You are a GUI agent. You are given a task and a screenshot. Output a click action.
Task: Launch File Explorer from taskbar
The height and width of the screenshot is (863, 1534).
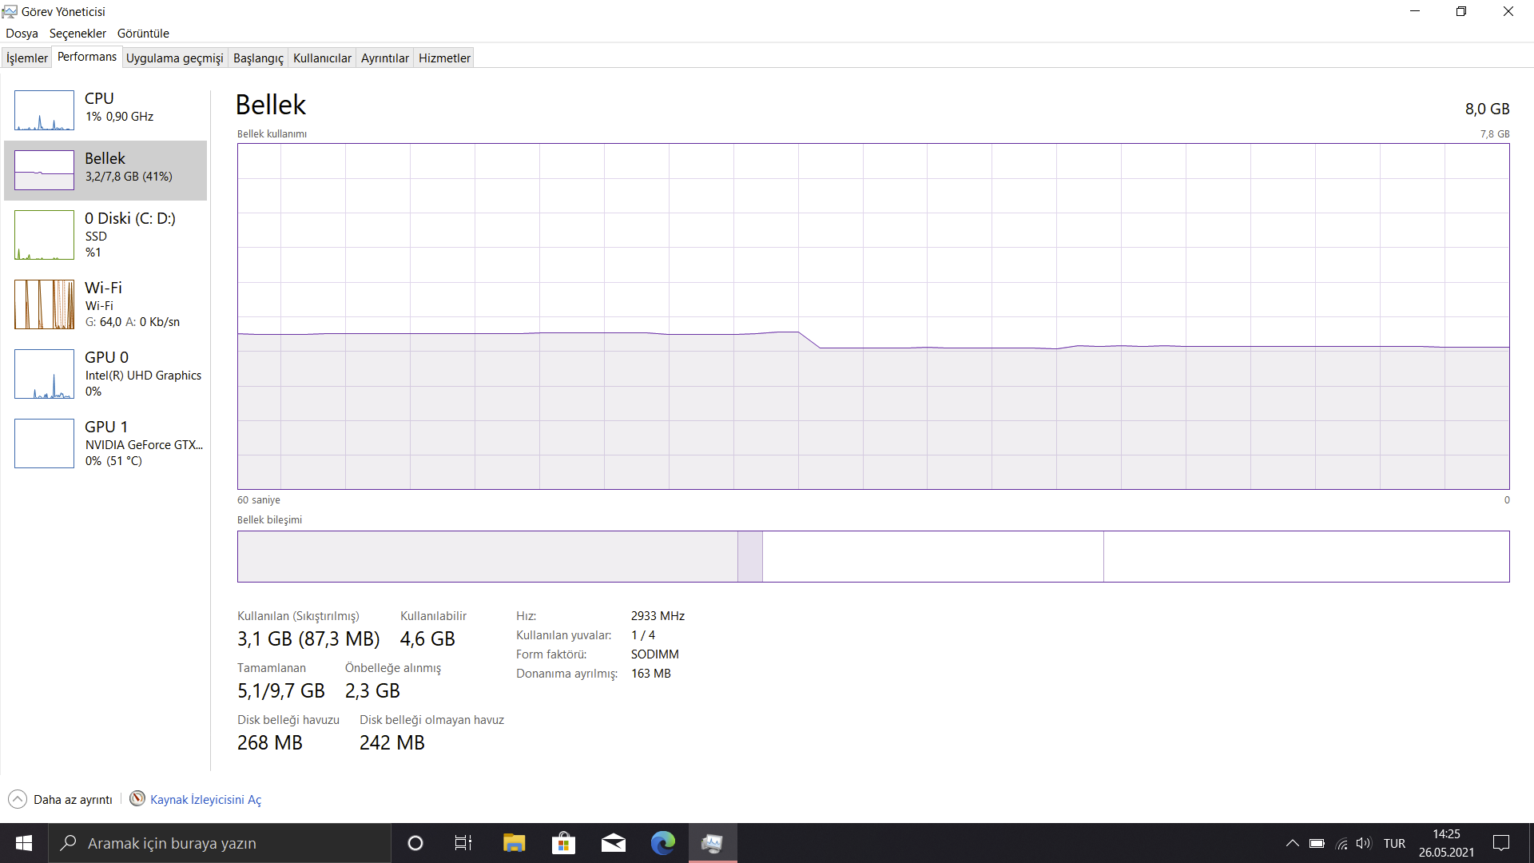coord(514,843)
